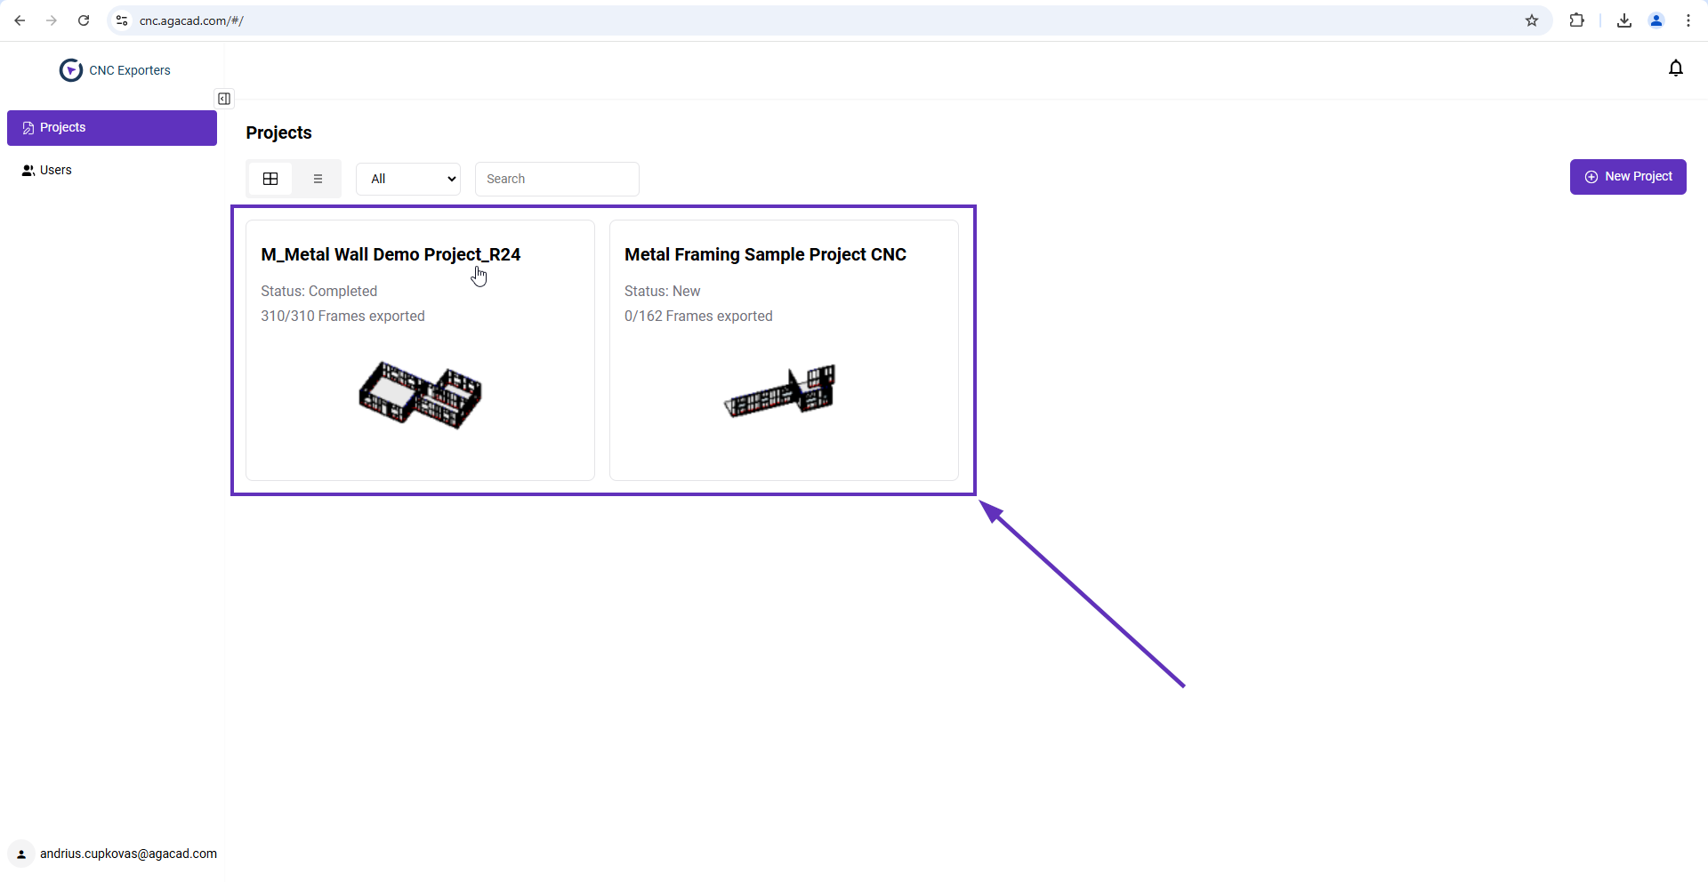This screenshot has width=1708, height=882.
Task: Click the Metal Framing Sample model thumbnail
Action: [x=781, y=391]
